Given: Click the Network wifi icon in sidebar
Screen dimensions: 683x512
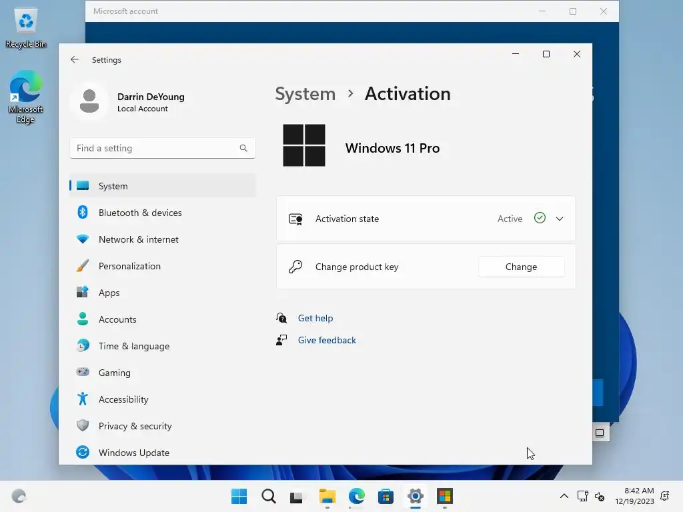Looking at the screenshot, I should (82, 239).
